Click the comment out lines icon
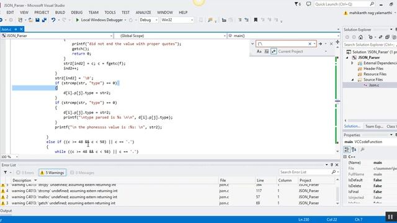Image resolution: width=397 pixels, height=223 pixels. coord(239,20)
